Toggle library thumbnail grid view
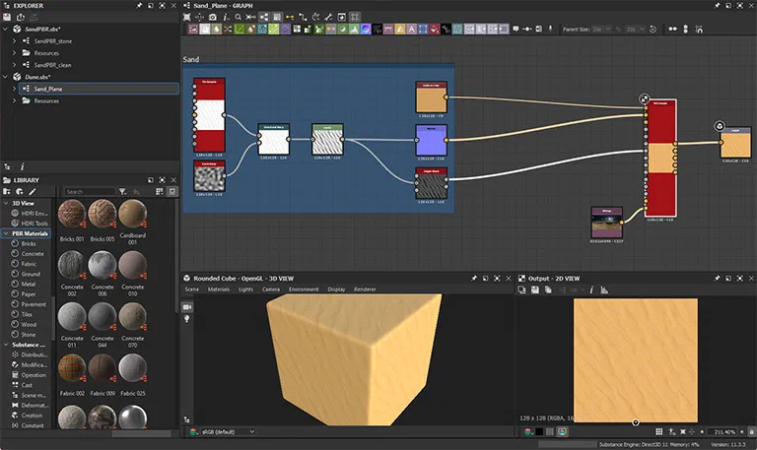Image resolution: width=757 pixels, height=450 pixels. pos(160,191)
